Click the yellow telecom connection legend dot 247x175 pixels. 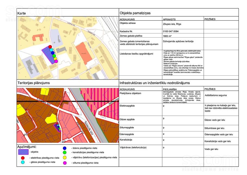pyautogui.click(x=65, y=158)
